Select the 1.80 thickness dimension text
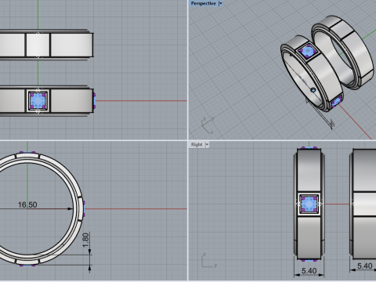The height and width of the screenshot is (282, 376). (85, 240)
